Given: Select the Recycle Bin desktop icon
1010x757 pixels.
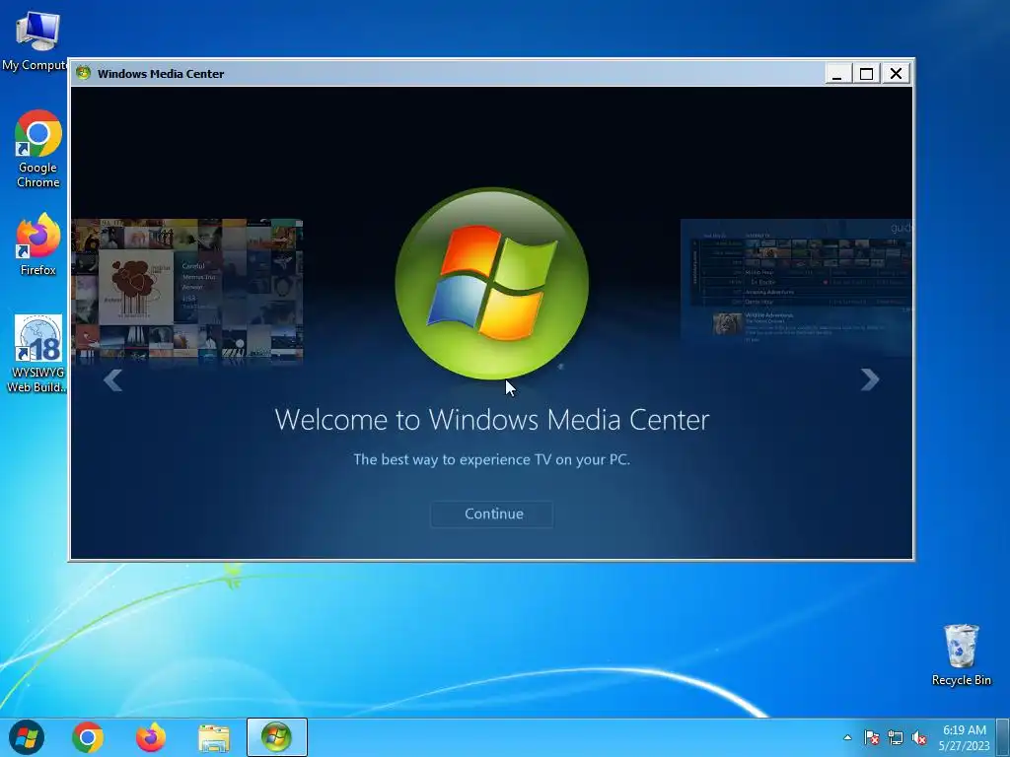Looking at the screenshot, I should 961,655.
